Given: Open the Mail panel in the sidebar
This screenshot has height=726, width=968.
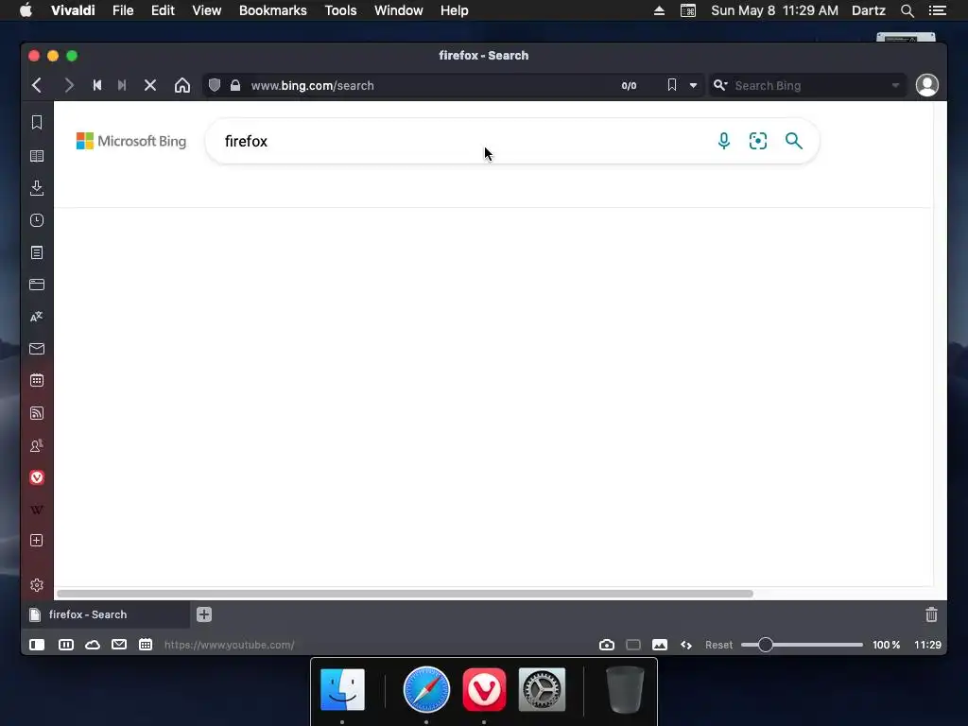Looking at the screenshot, I should tap(37, 349).
